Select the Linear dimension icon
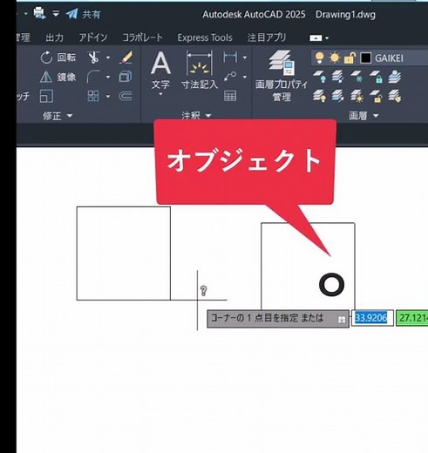 coord(230,57)
